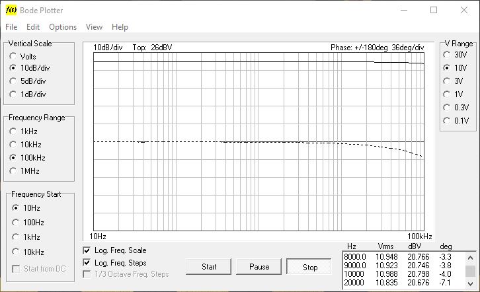Click the 'Top: 26dBV' label
Screen dimensions: 480x292
152,48
